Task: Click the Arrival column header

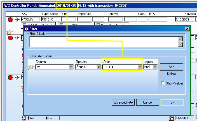Action: click(113, 14)
